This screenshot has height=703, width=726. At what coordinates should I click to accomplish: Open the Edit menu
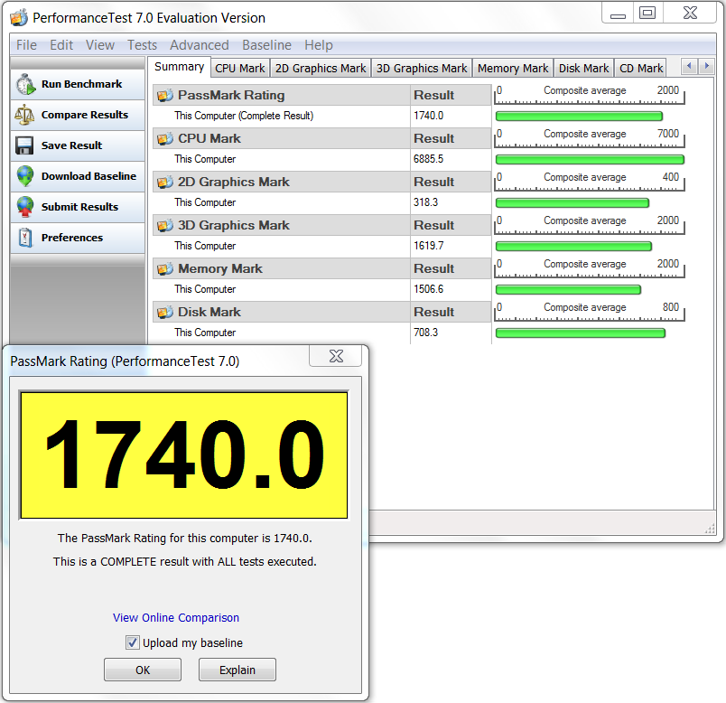61,45
